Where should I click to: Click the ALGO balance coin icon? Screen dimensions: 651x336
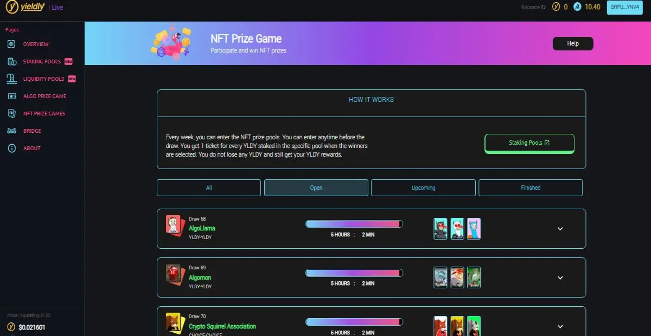[578, 7]
